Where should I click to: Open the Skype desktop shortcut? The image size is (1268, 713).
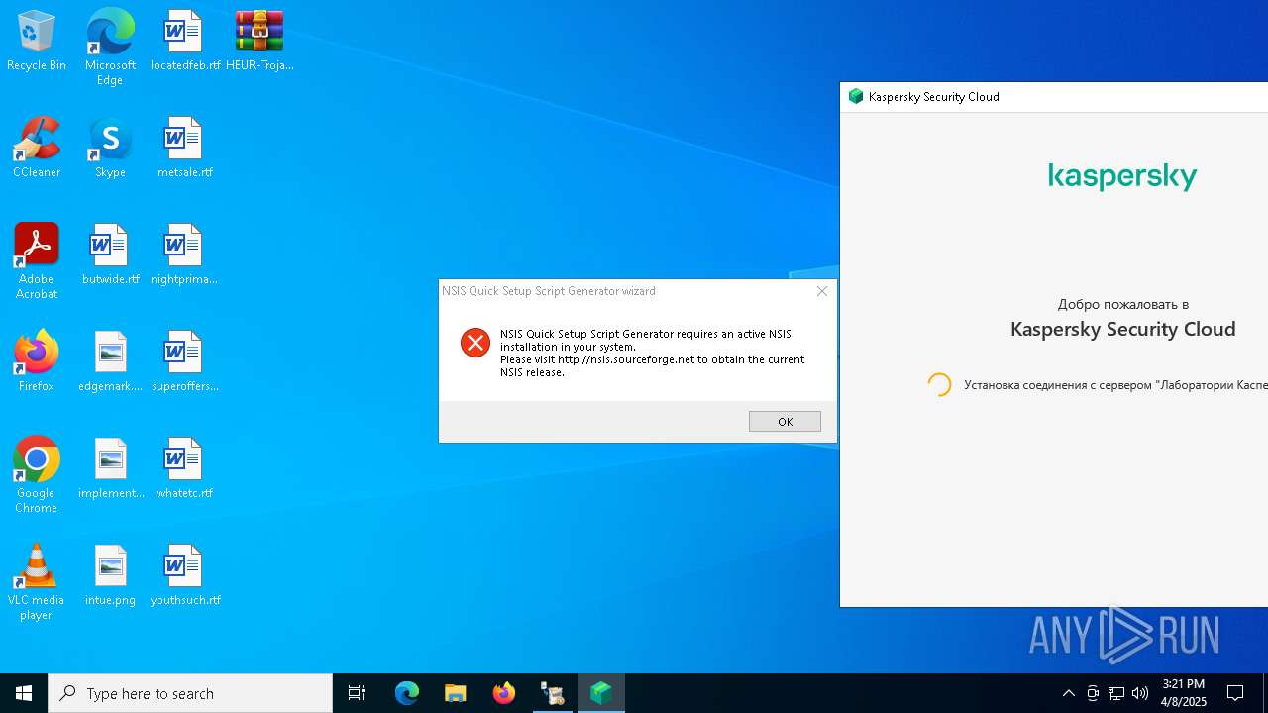click(110, 149)
